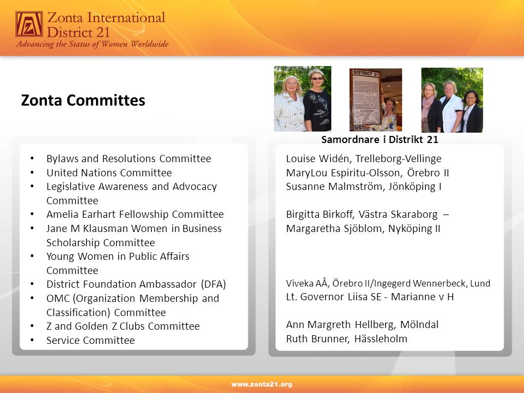This screenshot has width=524, height=393.
Task: Click 'Young Women in Public Affairs' text
Action: click(x=118, y=257)
